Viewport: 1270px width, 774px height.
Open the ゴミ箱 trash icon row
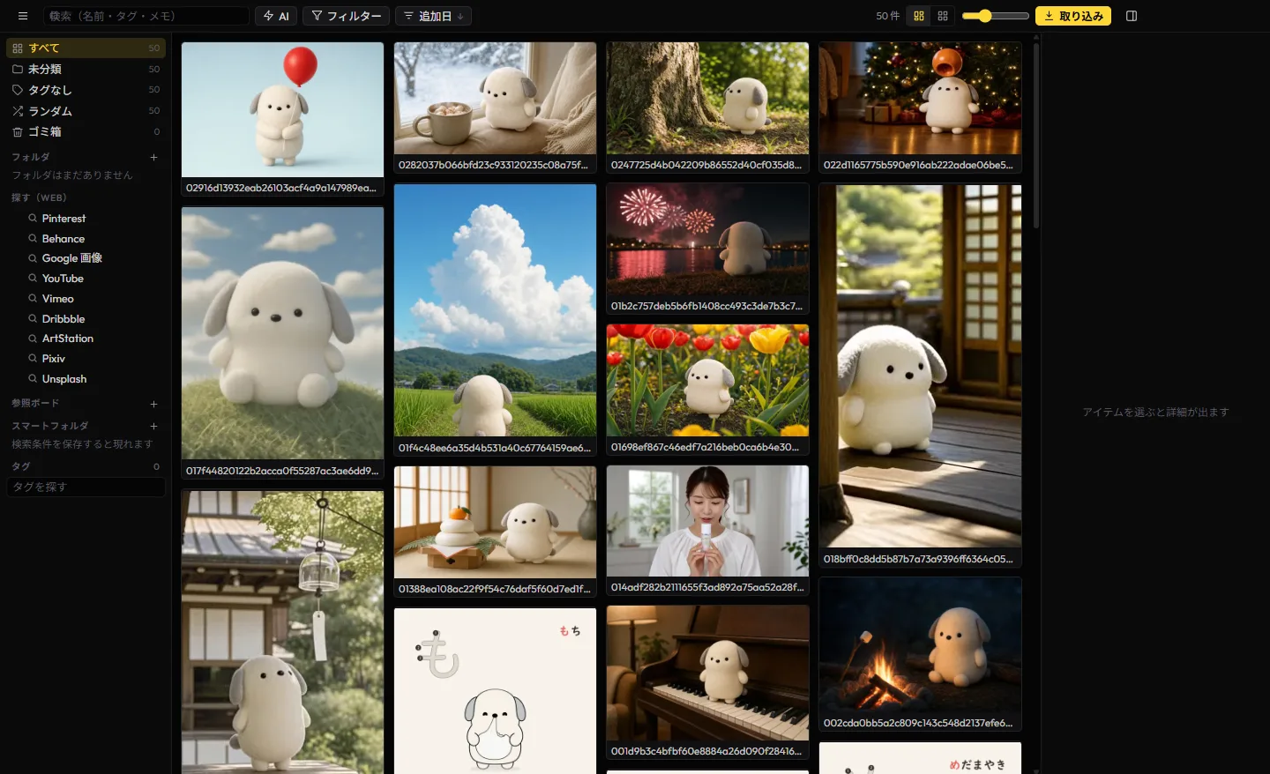pyautogui.click(x=86, y=131)
